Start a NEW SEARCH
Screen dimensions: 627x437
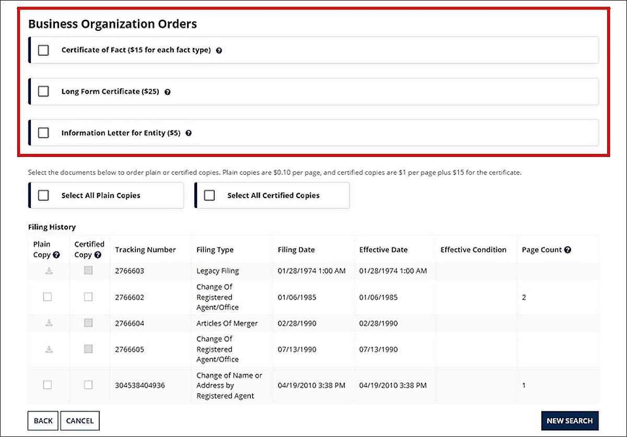(570, 421)
